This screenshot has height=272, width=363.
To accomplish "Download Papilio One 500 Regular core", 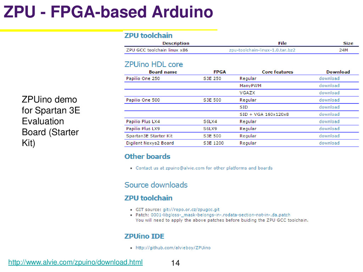I will [329, 100].
